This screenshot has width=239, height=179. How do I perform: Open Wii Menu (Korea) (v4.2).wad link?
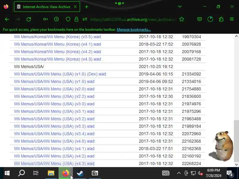(57, 52)
